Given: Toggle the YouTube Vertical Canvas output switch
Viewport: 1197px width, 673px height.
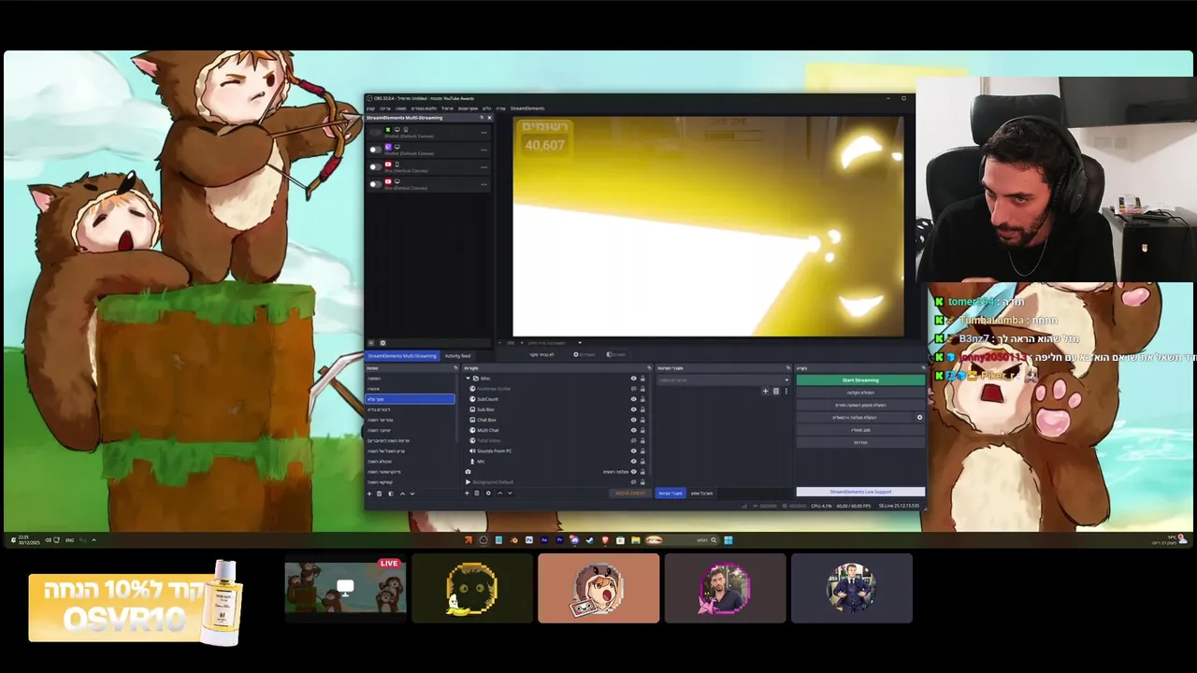Looking at the screenshot, I should click(376, 167).
